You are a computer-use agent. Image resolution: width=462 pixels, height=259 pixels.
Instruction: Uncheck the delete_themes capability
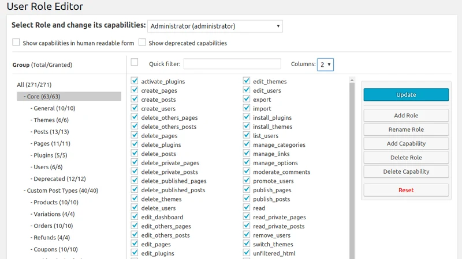135,199
